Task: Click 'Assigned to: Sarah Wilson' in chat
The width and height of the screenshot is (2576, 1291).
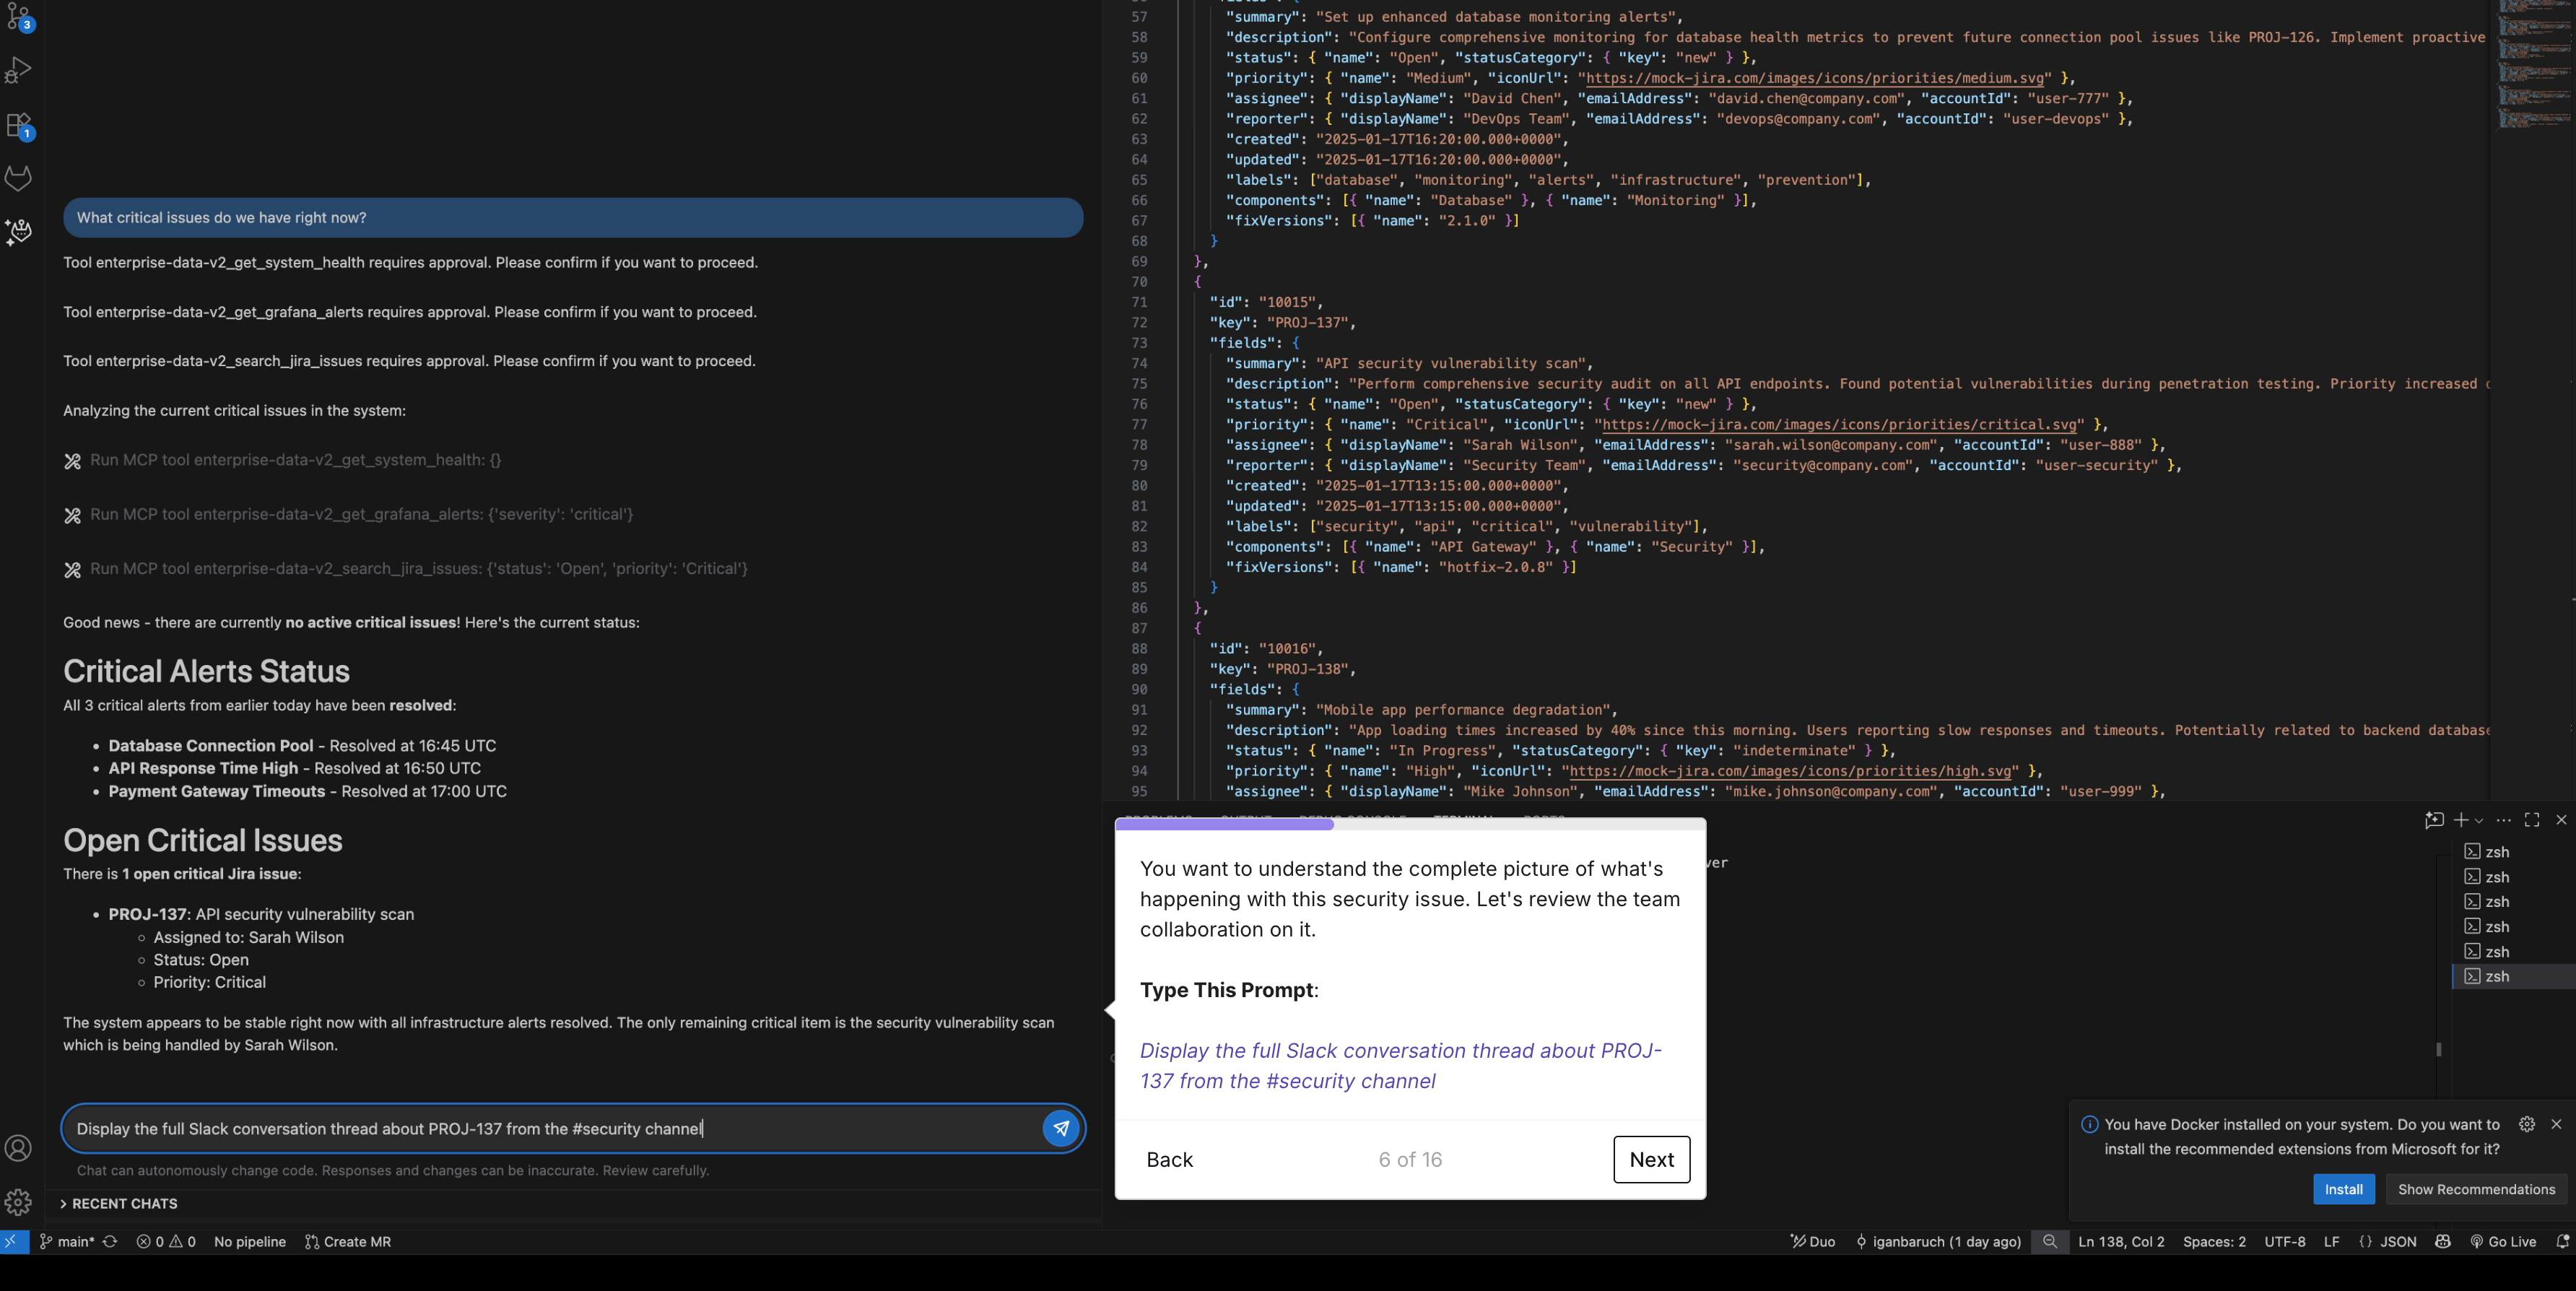Action: pyautogui.click(x=248, y=937)
